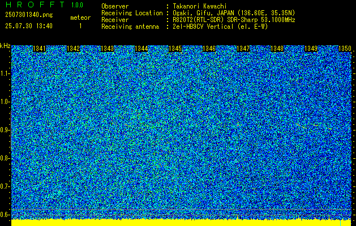
Task: Click the 1346 time marker
Action: pos(209,49)
